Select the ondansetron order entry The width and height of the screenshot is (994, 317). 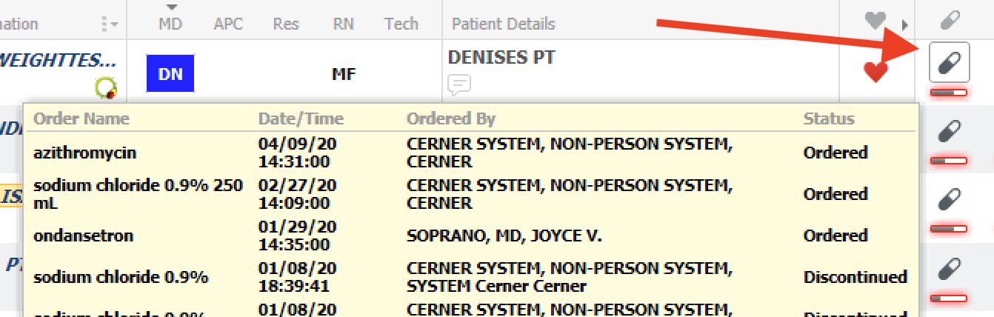pyautogui.click(x=83, y=236)
